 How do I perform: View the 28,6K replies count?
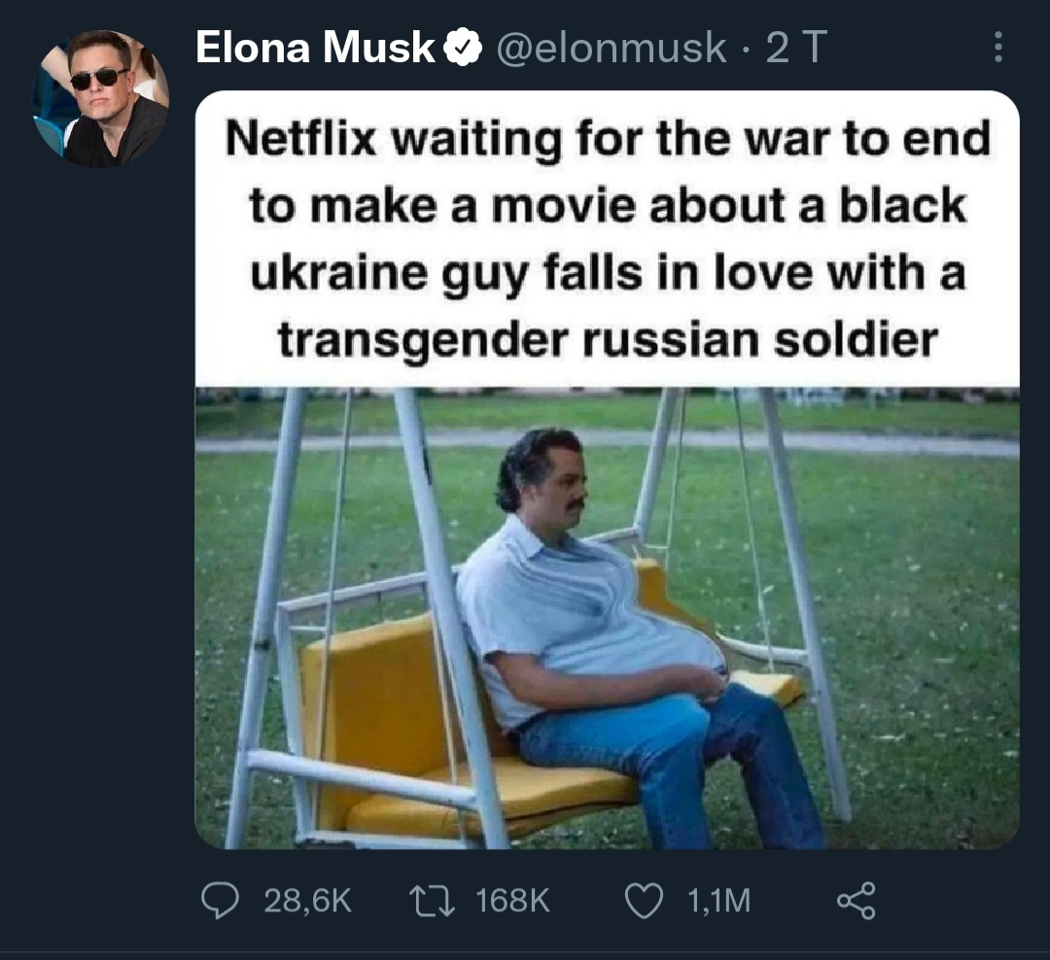tap(307, 901)
